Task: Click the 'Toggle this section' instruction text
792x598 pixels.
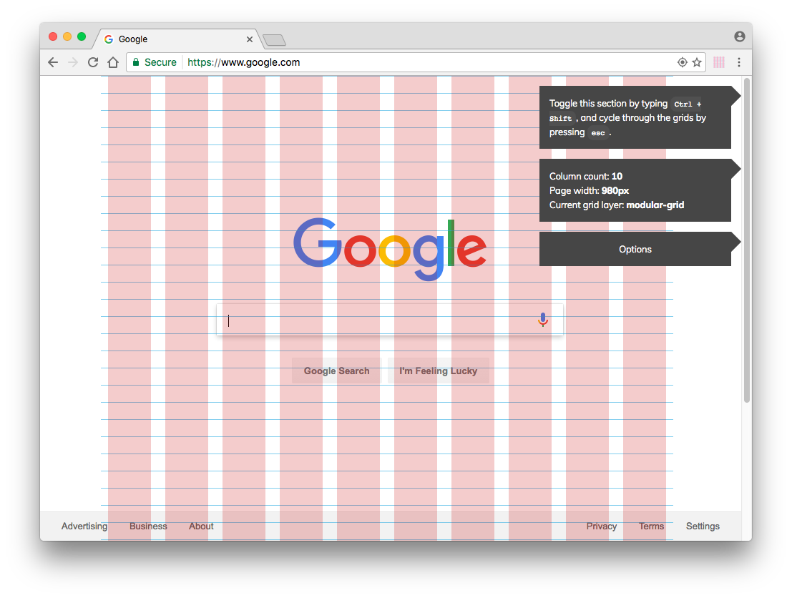Action: tap(628, 118)
